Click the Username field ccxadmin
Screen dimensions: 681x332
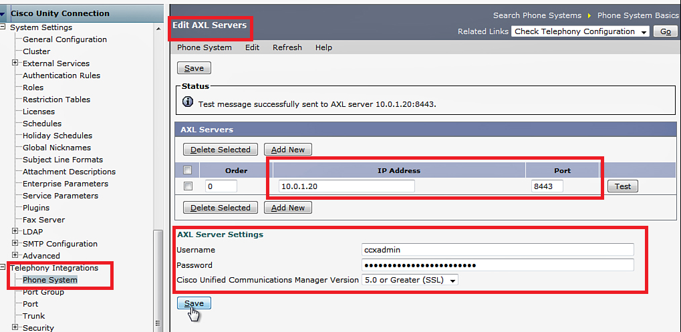coord(498,250)
